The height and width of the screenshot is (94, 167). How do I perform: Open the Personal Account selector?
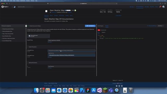click(39, 36)
